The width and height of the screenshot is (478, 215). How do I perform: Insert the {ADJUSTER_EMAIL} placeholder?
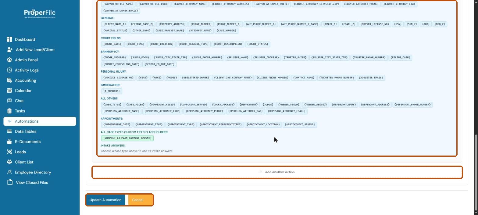coord(371,78)
